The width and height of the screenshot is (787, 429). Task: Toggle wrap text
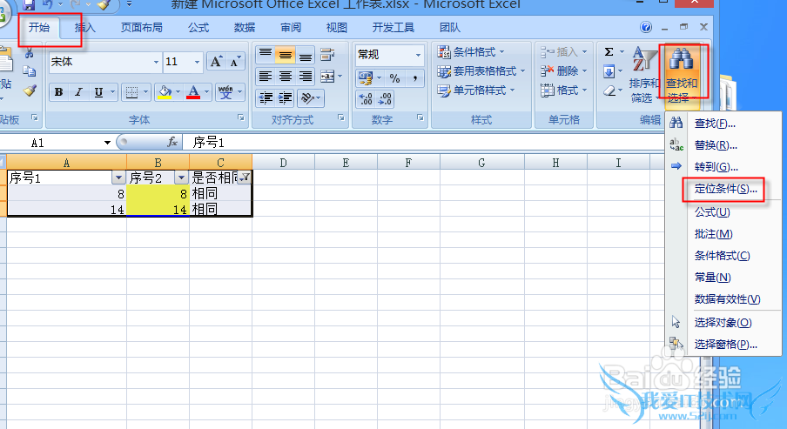coord(327,54)
